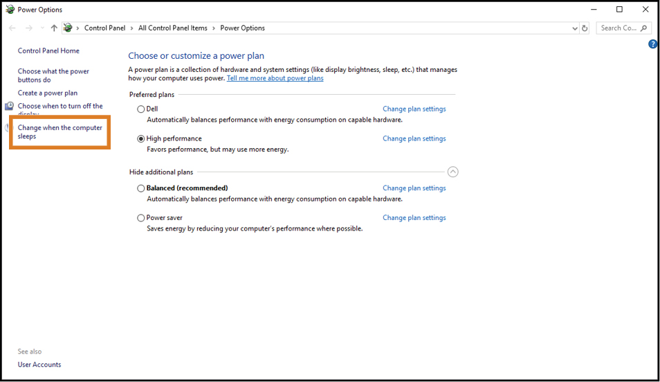Click the search magnifier icon

643,28
